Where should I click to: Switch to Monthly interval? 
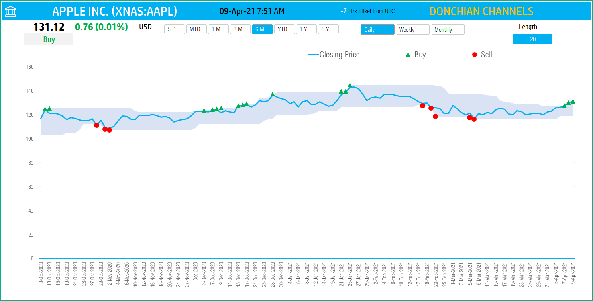pyautogui.click(x=448, y=29)
